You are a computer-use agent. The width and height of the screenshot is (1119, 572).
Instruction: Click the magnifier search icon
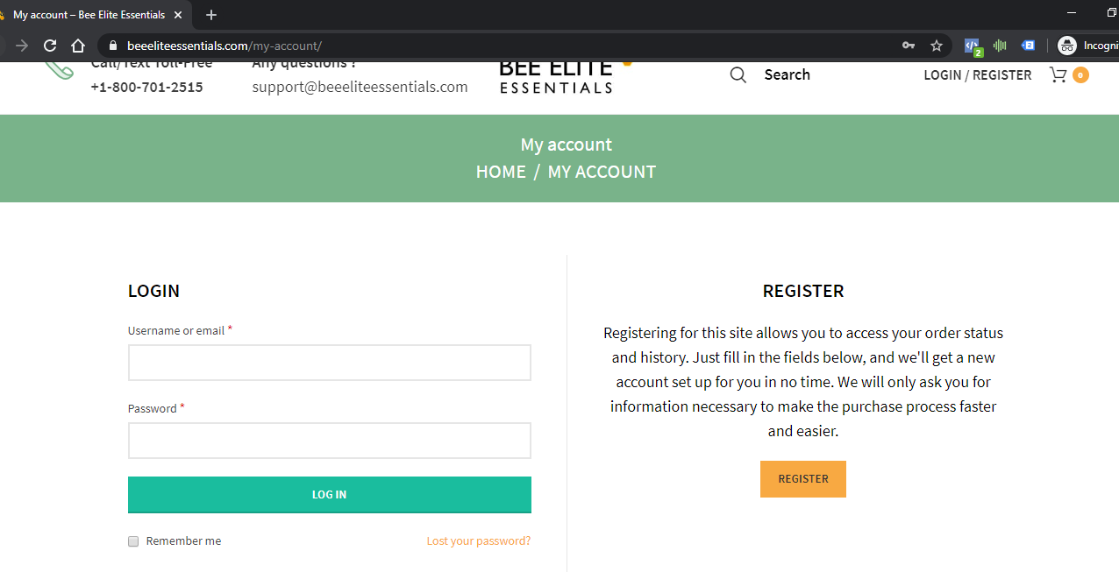[738, 75]
